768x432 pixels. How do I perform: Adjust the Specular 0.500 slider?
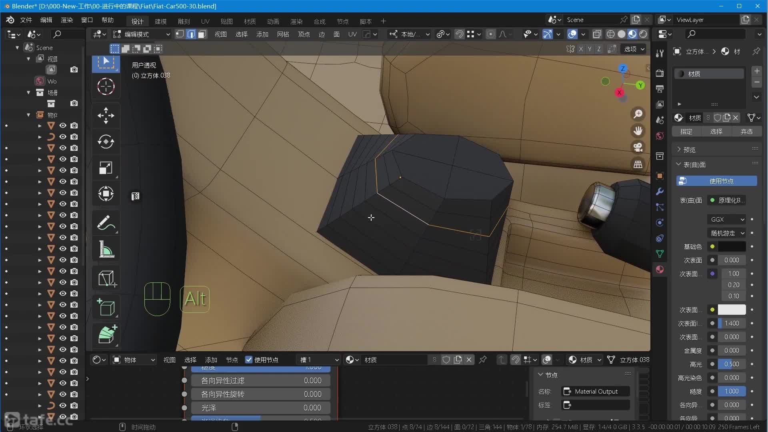tap(732, 364)
